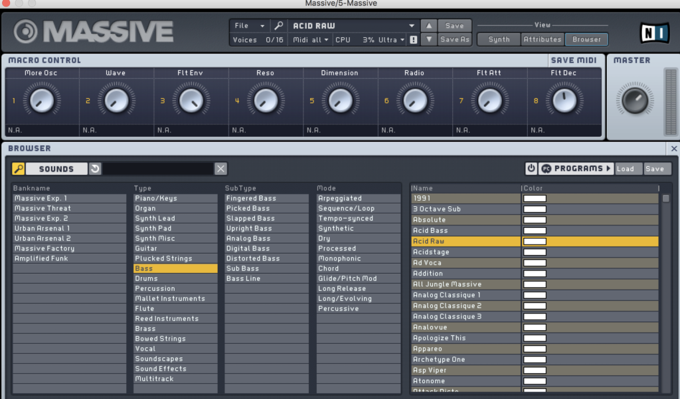Toggle the Monophonic mode filter

(x=359, y=258)
